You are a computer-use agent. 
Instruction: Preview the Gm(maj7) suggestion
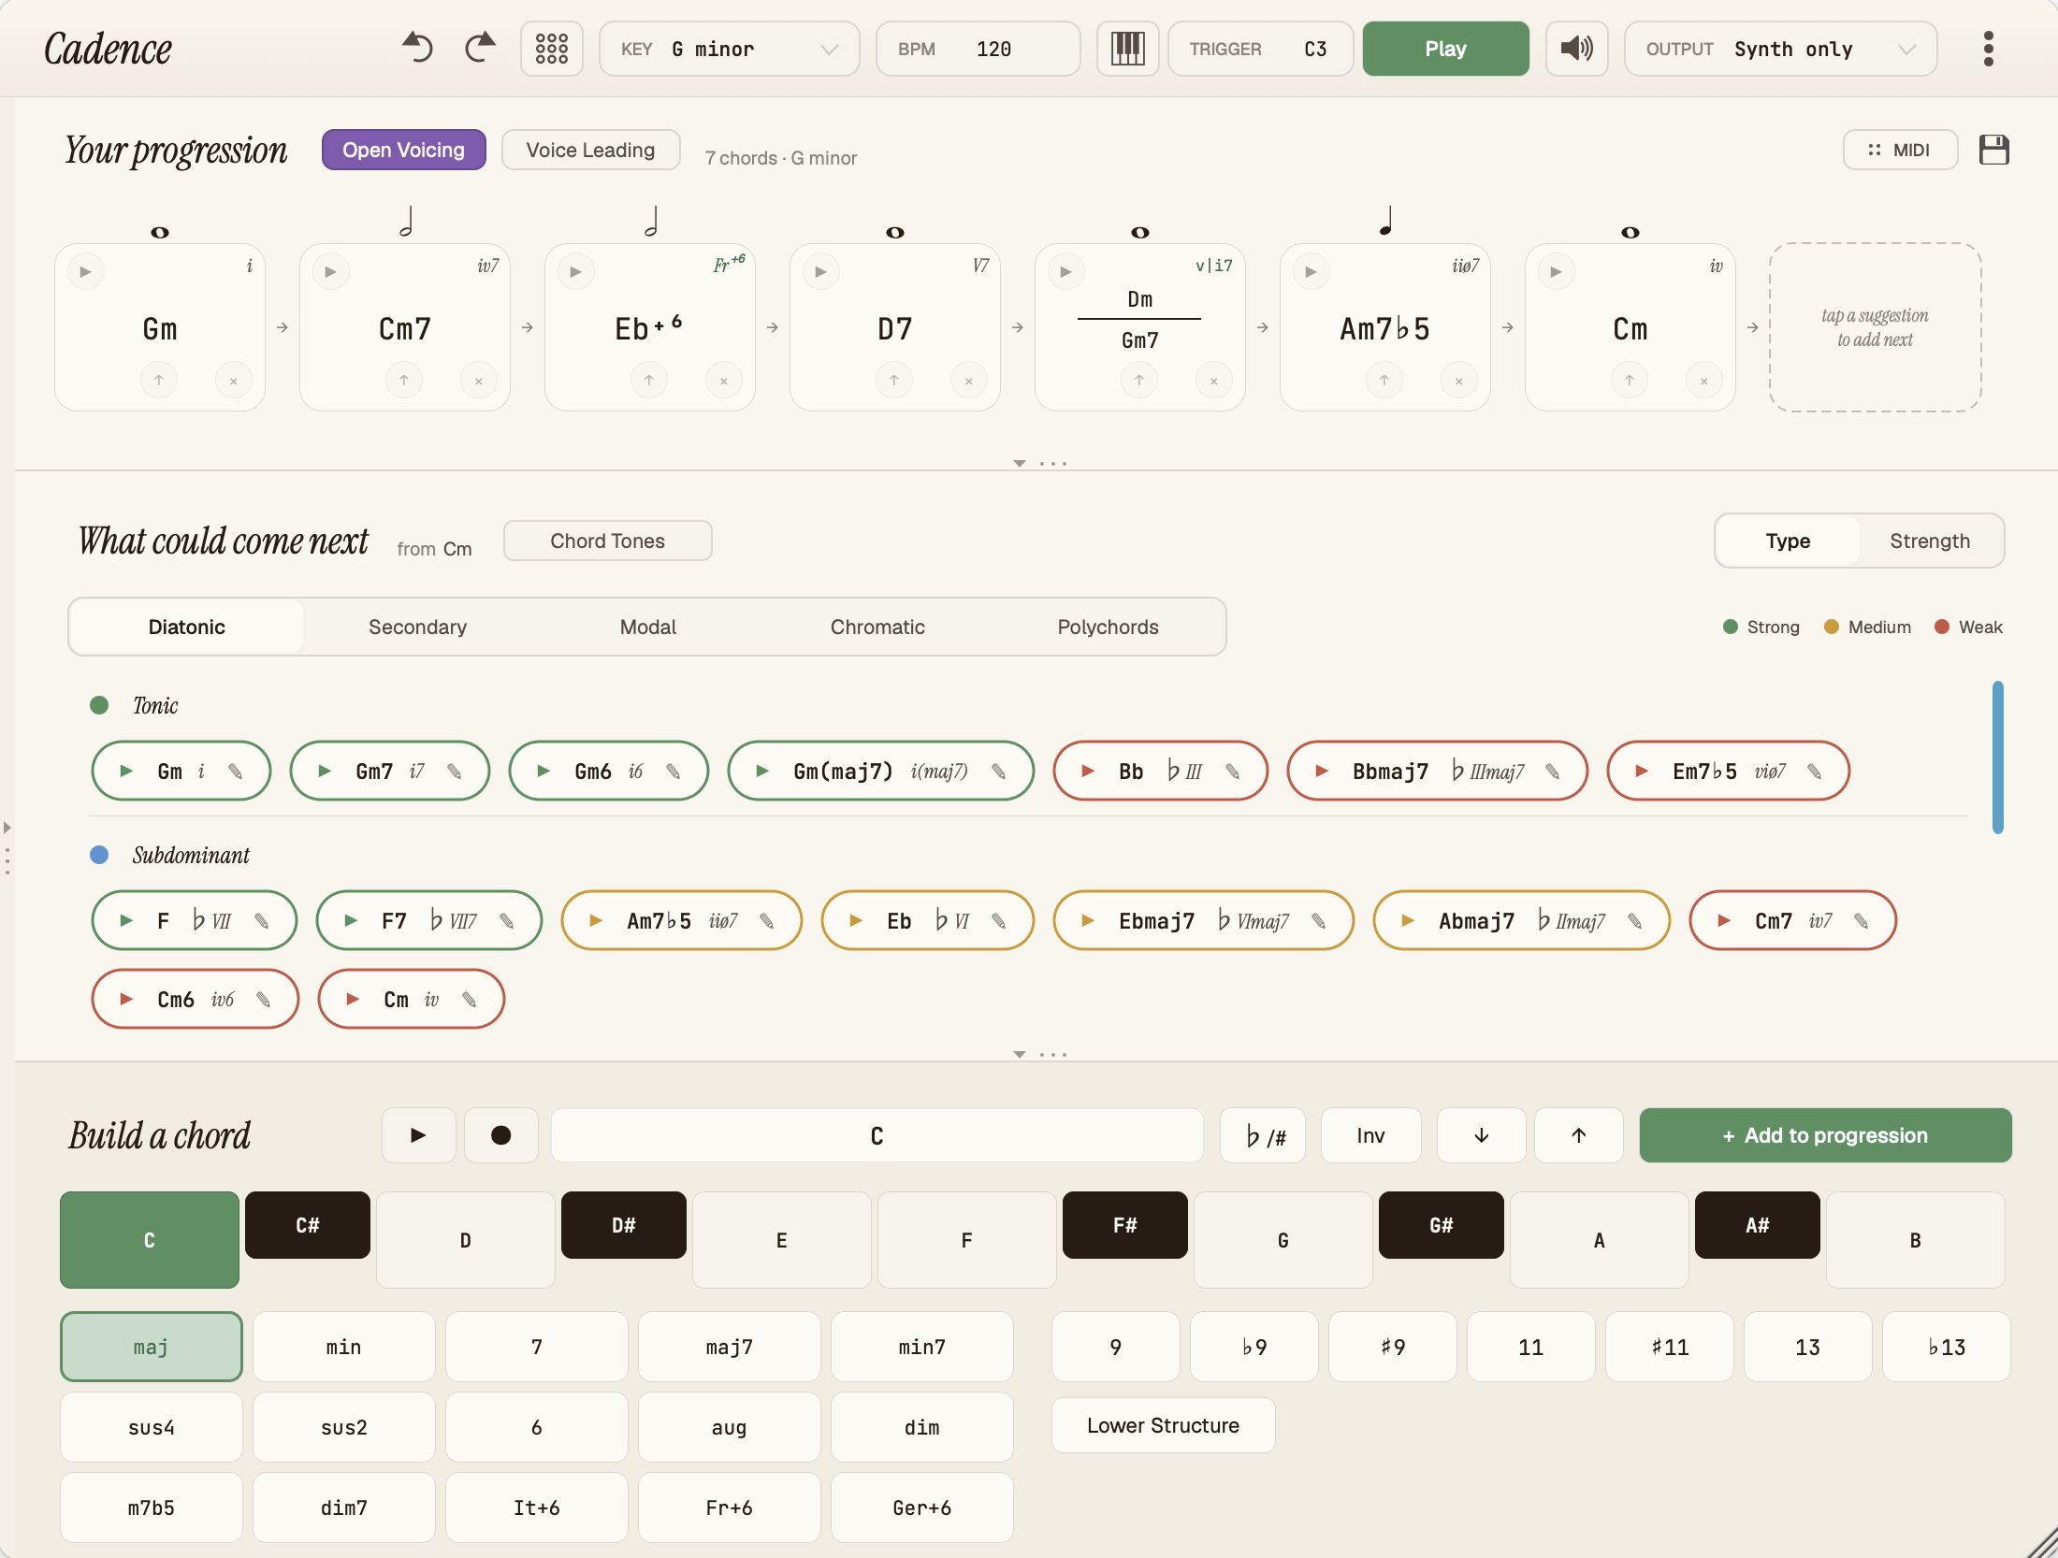[x=763, y=772]
